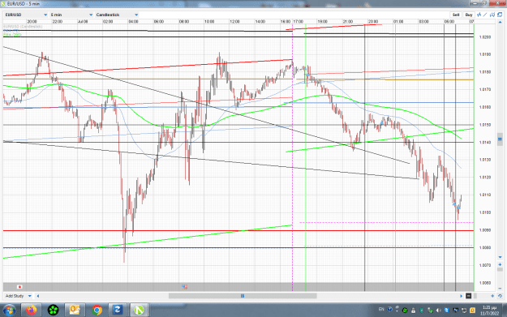Click the TeamViewer-style blue arrows tray icon
Viewport: 507px width, 317px height.
[447, 311]
